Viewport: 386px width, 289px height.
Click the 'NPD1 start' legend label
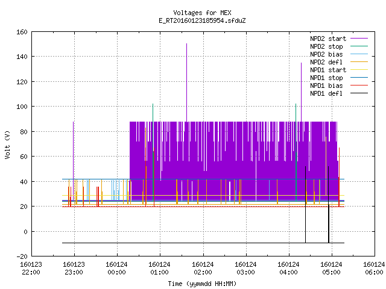click(328, 70)
